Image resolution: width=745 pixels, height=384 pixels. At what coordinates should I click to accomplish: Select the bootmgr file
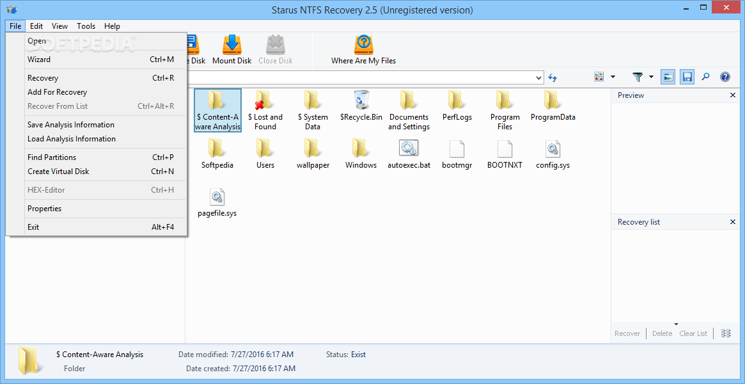(457, 154)
